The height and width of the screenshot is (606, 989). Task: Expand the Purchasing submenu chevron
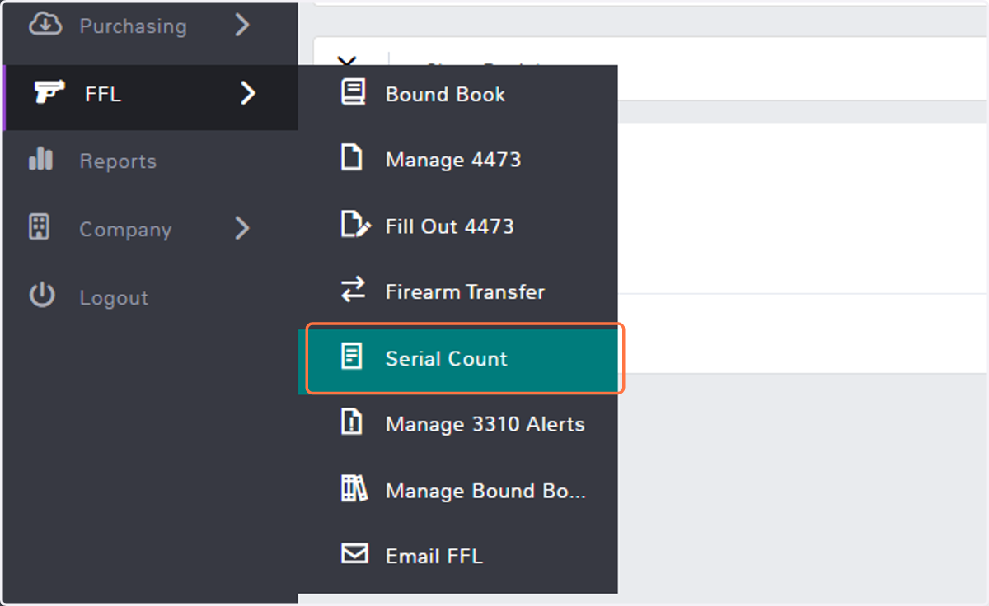(x=241, y=26)
